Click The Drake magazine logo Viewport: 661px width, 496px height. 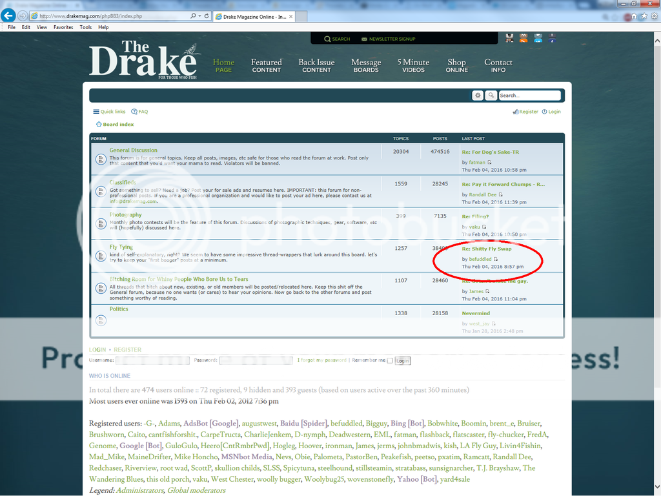click(143, 59)
